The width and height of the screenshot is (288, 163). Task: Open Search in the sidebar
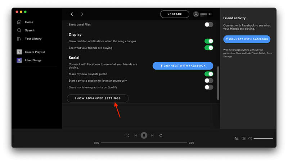[x=30, y=30]
